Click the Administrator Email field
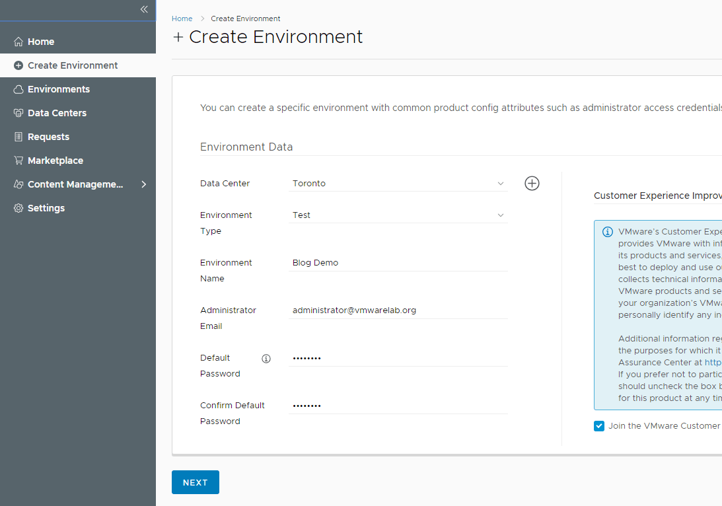The image size is (722, 506). click(398, 310)
